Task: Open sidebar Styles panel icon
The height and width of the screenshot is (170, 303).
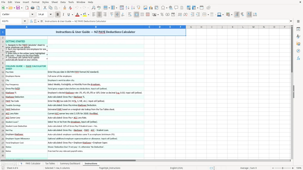Action: 298,37
